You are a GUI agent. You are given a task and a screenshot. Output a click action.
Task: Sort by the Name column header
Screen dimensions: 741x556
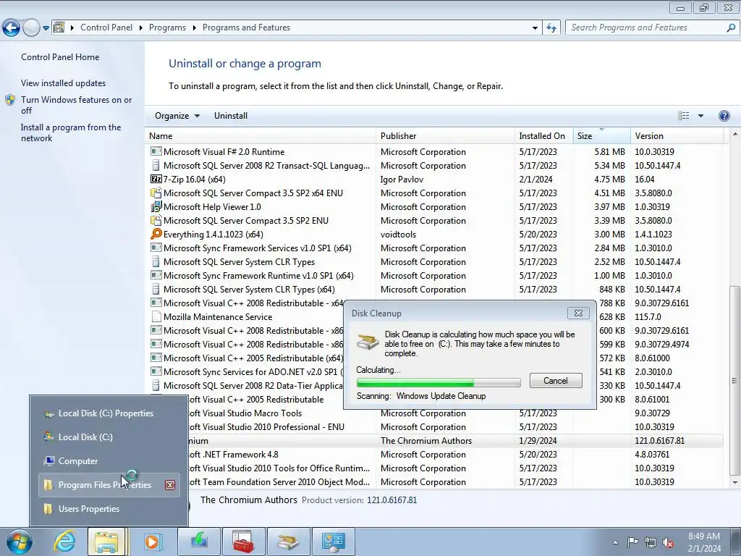tap(261, 135)
